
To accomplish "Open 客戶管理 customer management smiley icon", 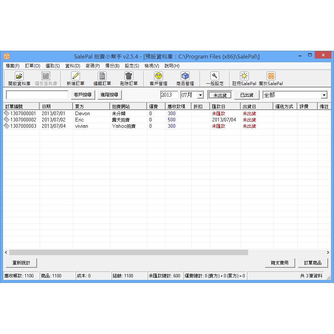I will pos(158,76).
